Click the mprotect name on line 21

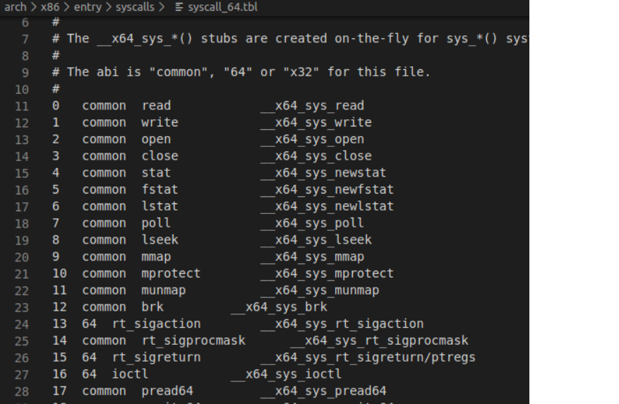(171, 273)
